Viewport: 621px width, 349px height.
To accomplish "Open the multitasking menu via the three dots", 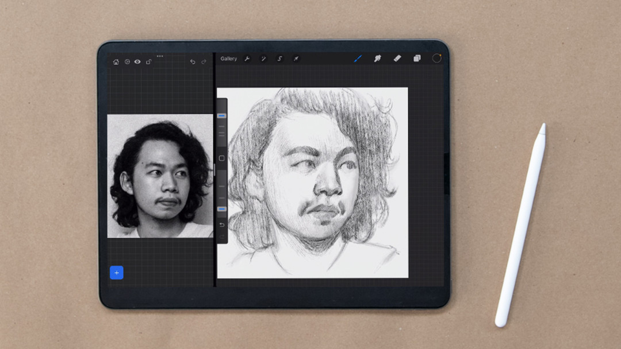I will (x=160, y=56).
